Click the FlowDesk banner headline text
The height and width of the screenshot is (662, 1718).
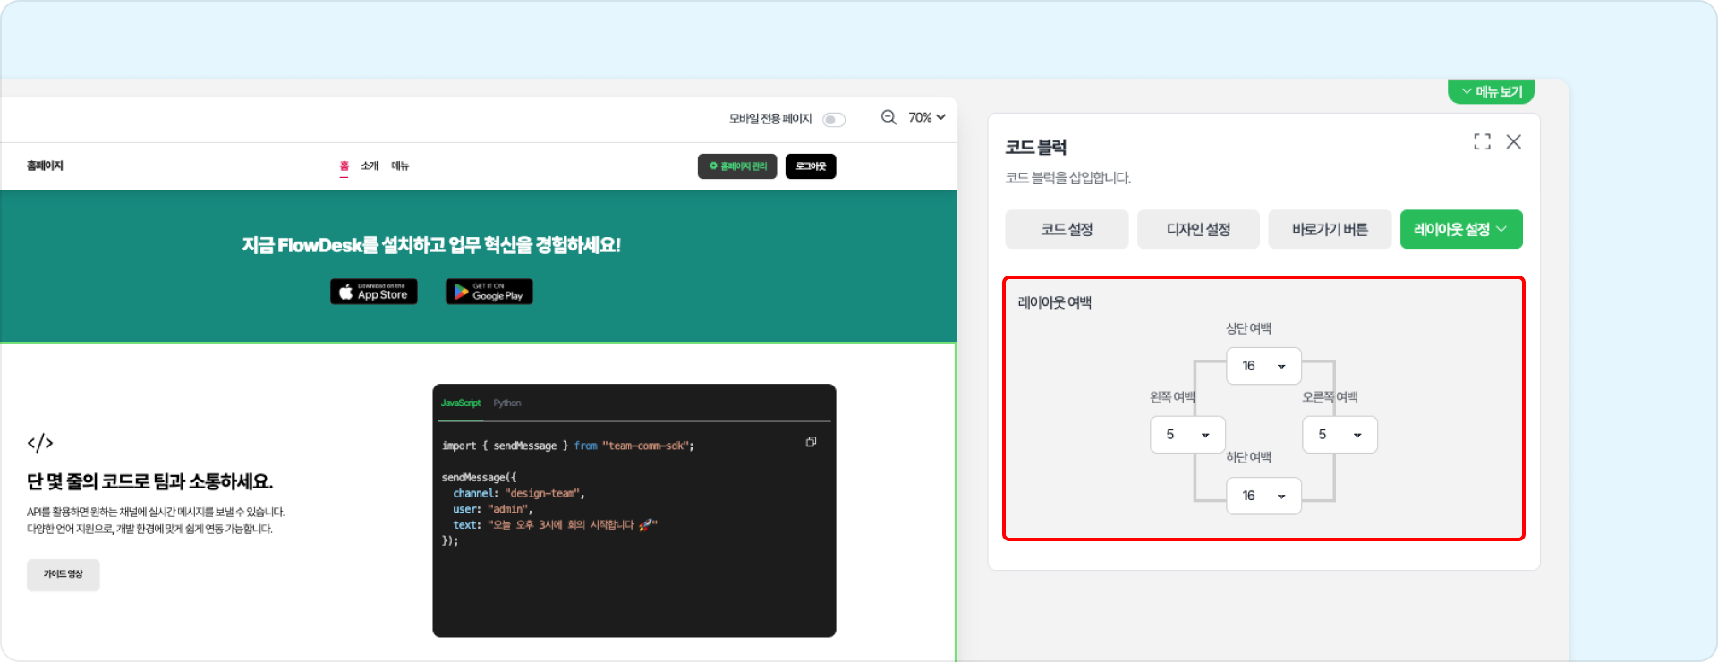click(431, 245)
